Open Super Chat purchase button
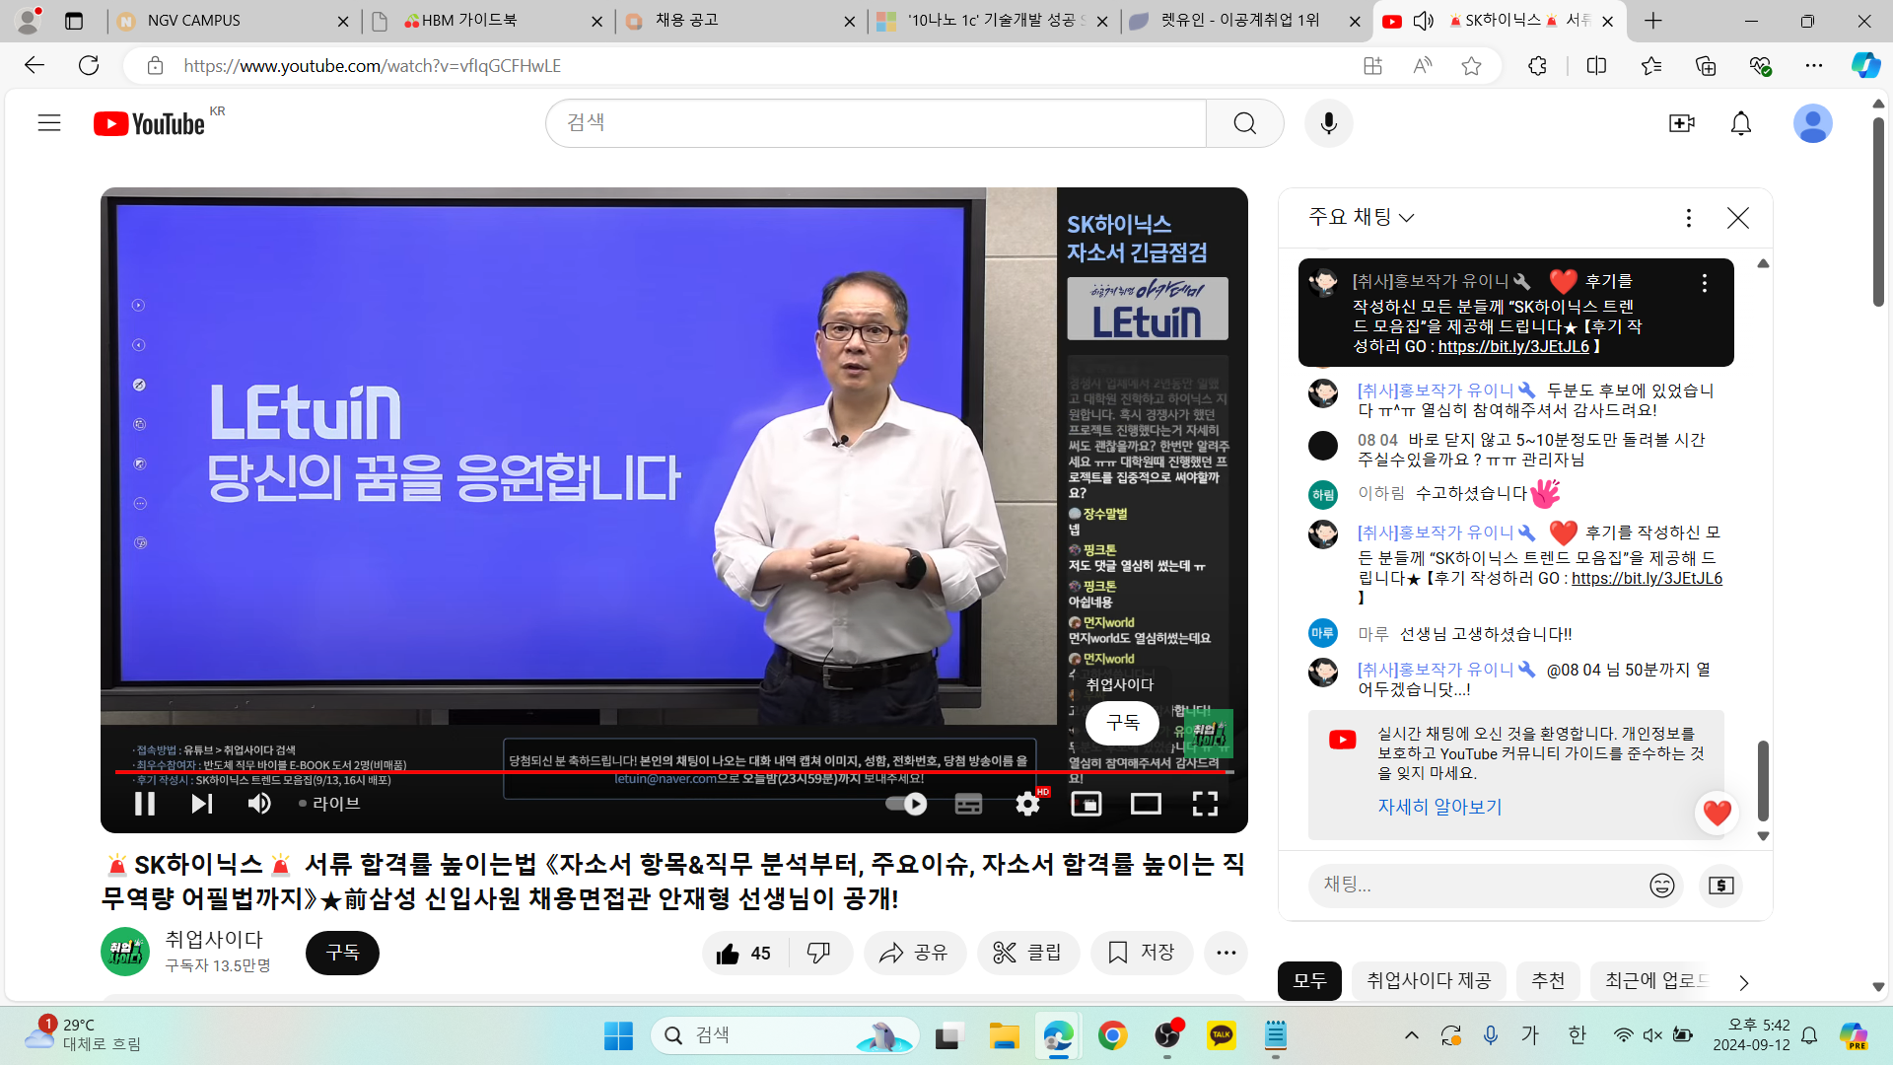The image size is (1893, 1065). [1720, 886]
